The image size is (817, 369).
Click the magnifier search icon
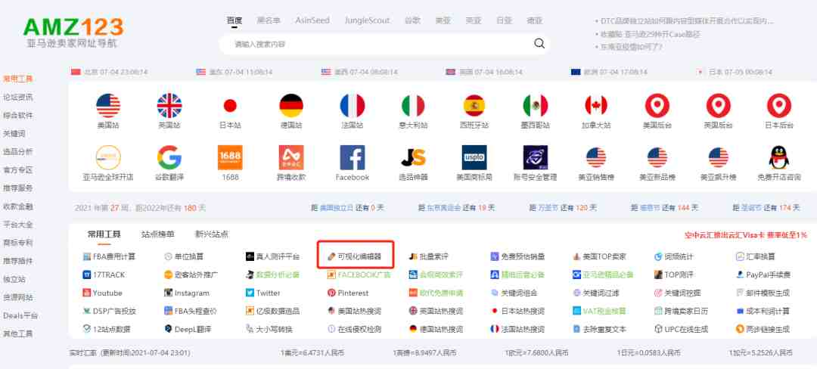(539, 44)
